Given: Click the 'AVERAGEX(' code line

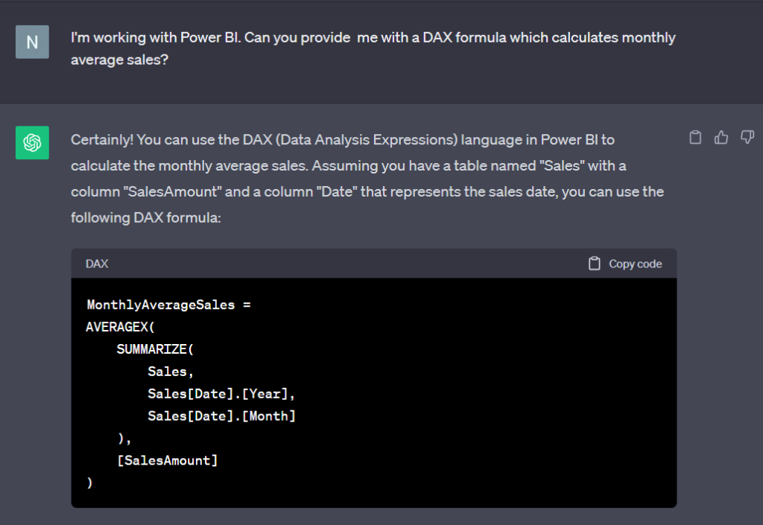Looking at the screenshot, I should [120, 327].
